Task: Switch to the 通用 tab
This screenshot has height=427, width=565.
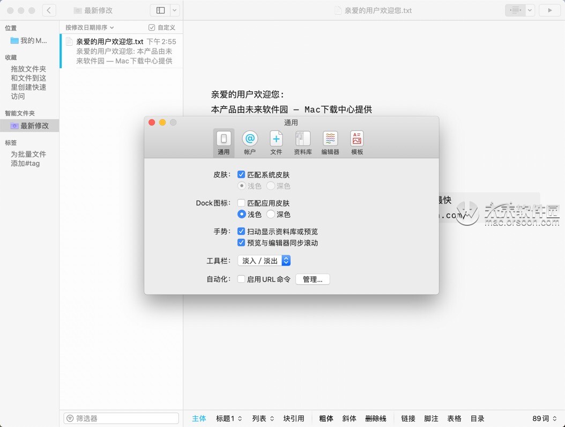Action: (224, 141)
